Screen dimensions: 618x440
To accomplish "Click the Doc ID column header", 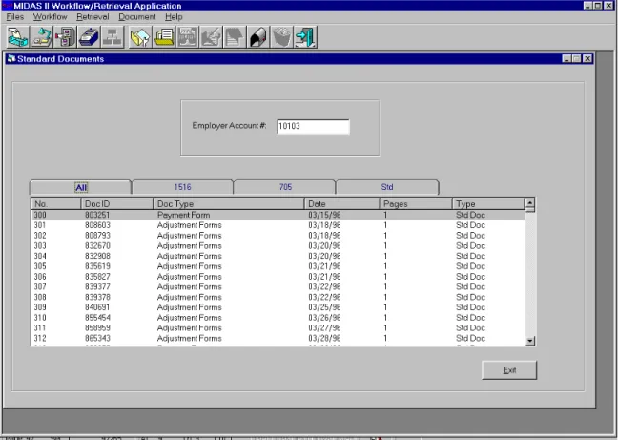I will click(x=117, y=204).
